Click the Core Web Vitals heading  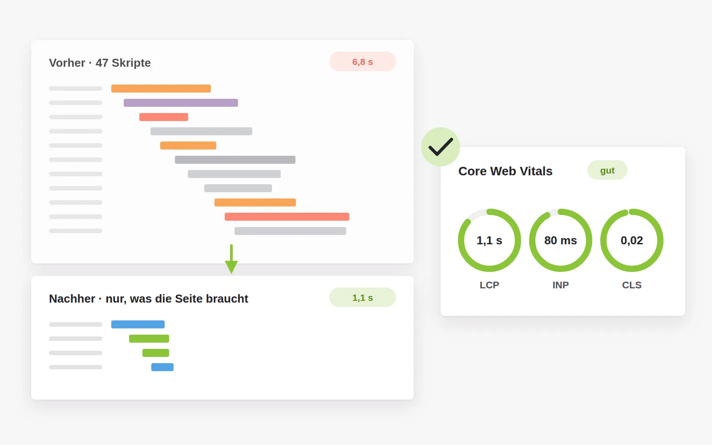point(506,171)
